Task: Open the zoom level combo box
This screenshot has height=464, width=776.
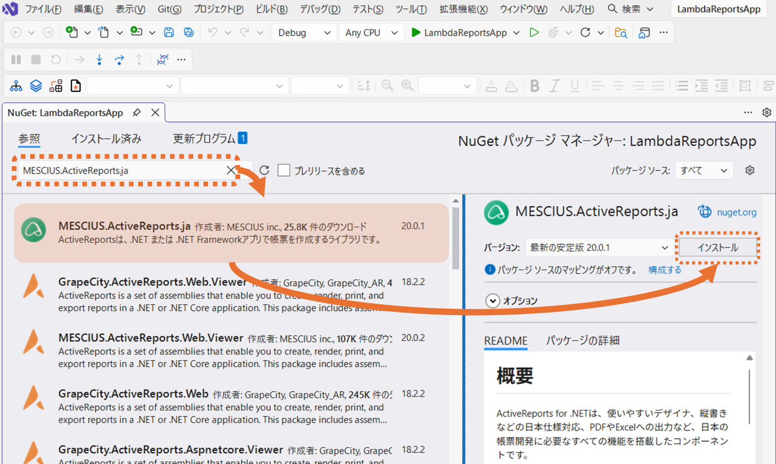Action: pos(447,85)
